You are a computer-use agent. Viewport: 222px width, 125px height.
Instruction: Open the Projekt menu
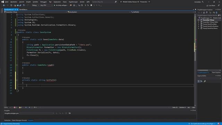click(x=28, y=2)
